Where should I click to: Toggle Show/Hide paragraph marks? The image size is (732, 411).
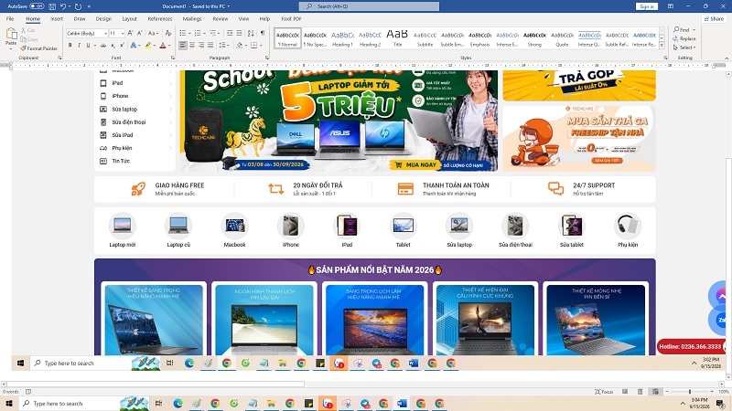[x=263, y=33]
